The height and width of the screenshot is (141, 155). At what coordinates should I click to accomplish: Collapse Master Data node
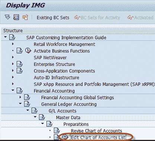coord(35,117)
